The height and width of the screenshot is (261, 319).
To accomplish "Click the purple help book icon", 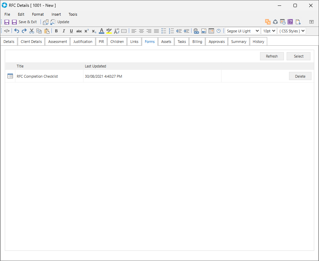I will pyautogui.click(x=290, y=22).
